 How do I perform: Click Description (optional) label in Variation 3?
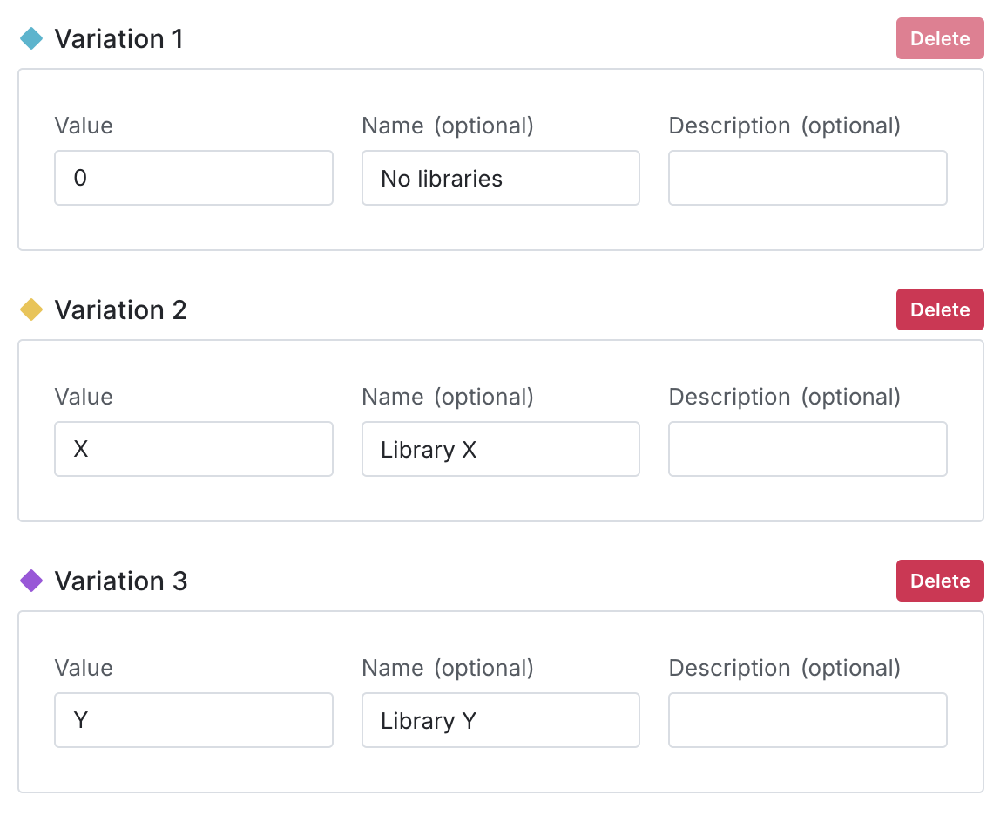784,668
